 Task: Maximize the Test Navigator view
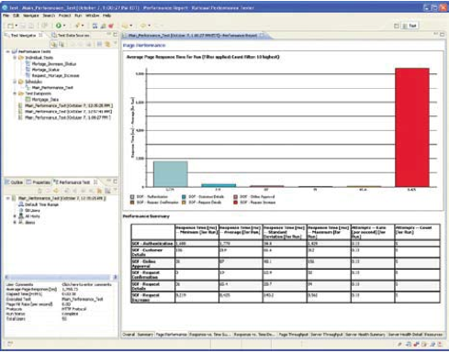click(115, 35)
